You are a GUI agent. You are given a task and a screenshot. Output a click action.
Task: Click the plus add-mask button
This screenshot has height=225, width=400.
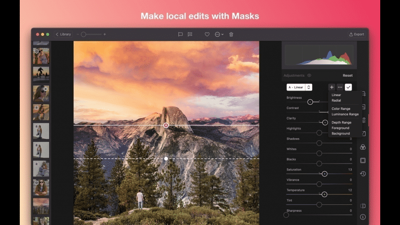[331, 87]
